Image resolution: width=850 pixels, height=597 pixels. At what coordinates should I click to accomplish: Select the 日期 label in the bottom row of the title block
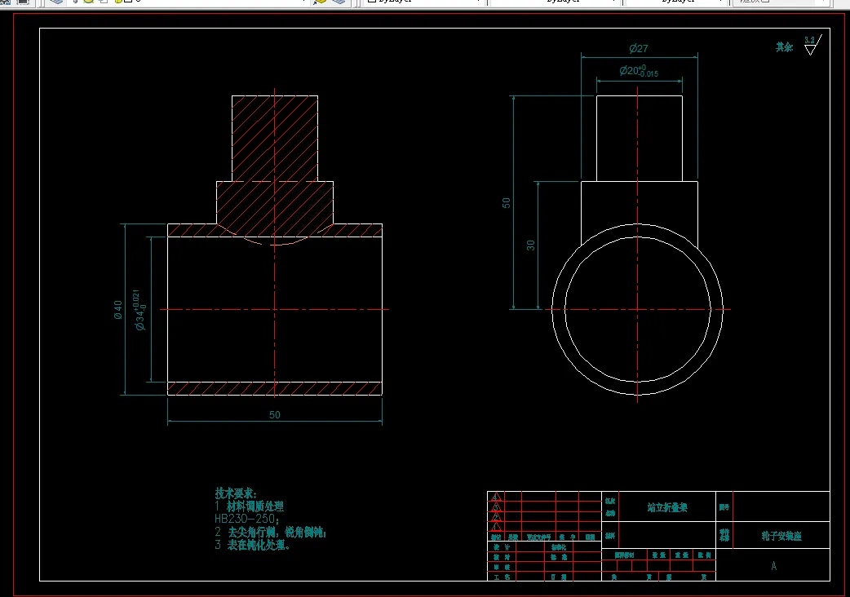(x=559, y=577)
